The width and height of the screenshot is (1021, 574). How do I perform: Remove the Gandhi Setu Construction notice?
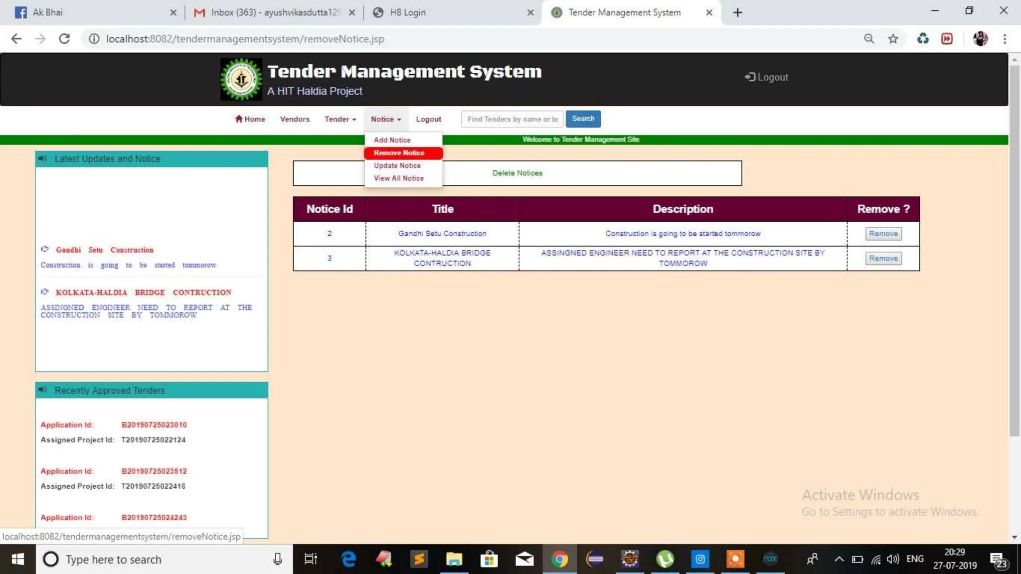click(883, 234)
